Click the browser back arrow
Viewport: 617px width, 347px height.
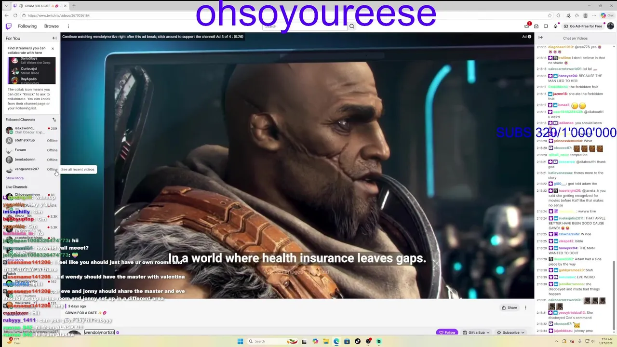pyautogui.click(x=6, y=15)
